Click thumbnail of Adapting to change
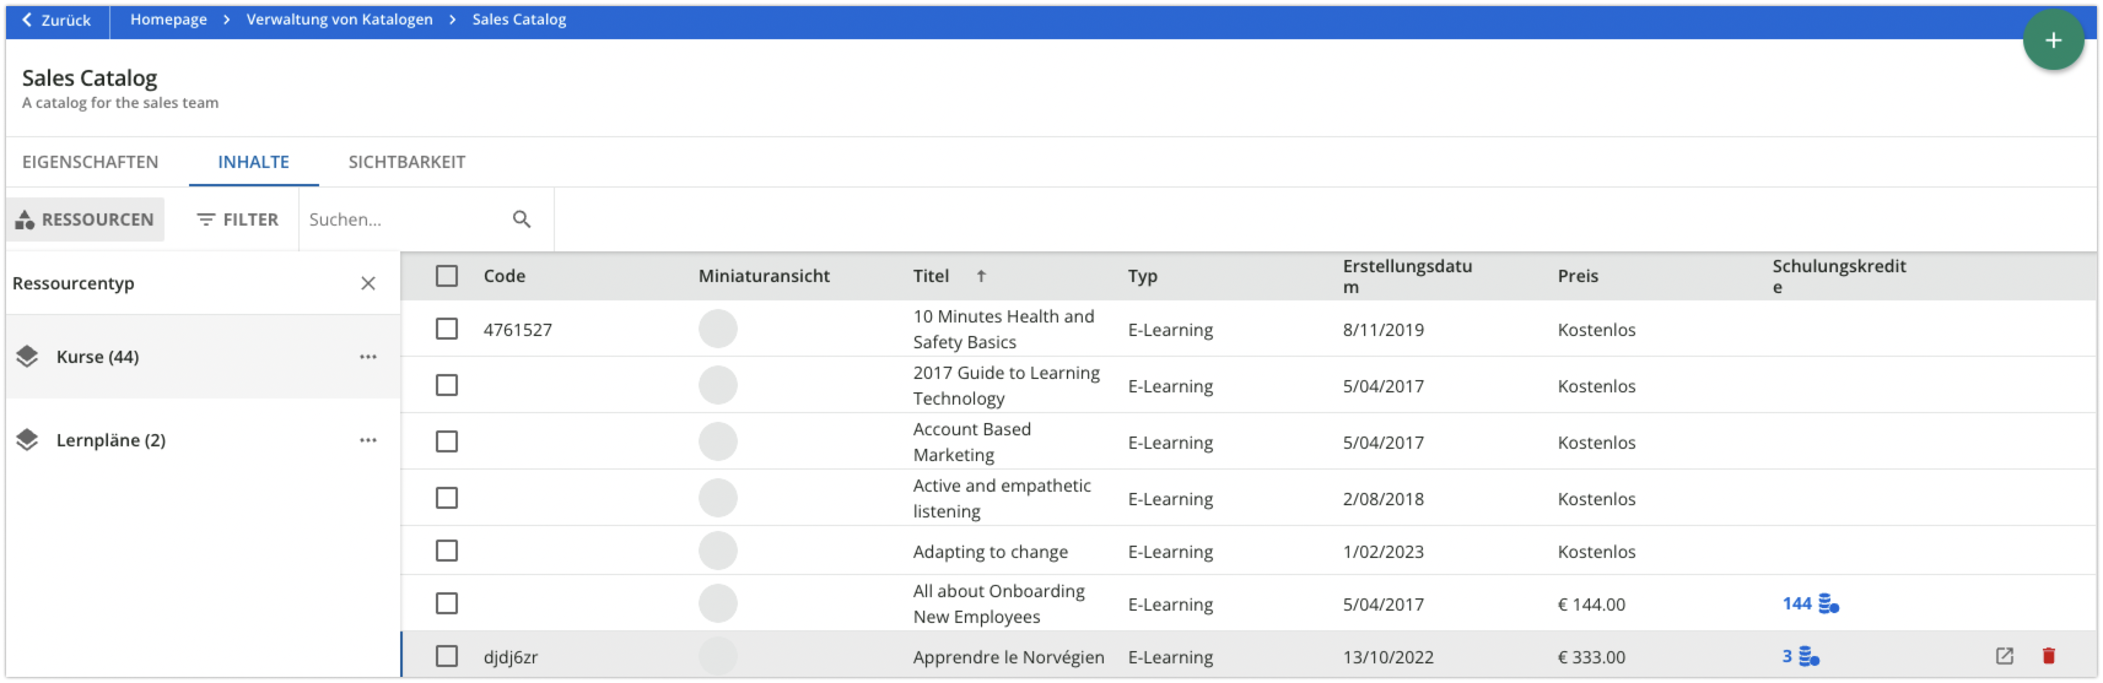Screen dimensions: 2103x683 coord(718,551)
